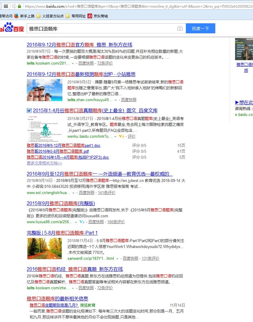Open result 2016年9月至12月雅思口语题库一 外语频道
The image size is (253, 322).
coord(100,174)
